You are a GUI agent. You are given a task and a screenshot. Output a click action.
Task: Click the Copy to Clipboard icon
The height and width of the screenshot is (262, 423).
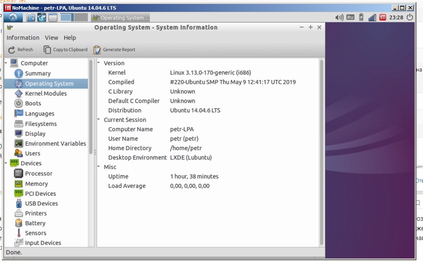pos(47,50)
